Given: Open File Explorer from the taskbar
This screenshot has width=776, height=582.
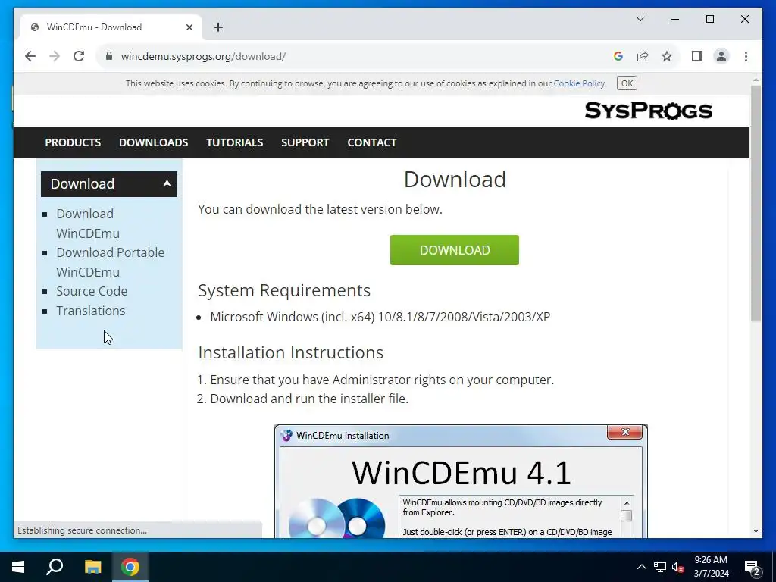Looking at the screenshot, I should pos(92,567).
